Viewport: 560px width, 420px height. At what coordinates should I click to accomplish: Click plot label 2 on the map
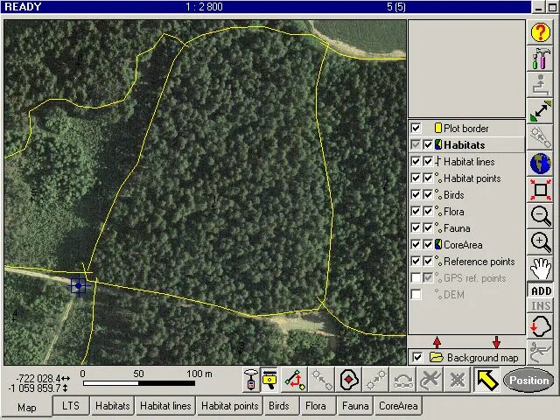[385, 184]
